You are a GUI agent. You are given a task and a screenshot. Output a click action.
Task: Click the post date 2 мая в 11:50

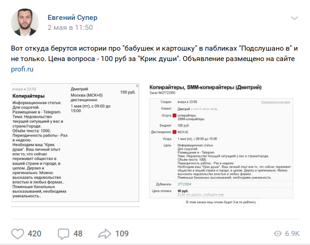(70, 28)
